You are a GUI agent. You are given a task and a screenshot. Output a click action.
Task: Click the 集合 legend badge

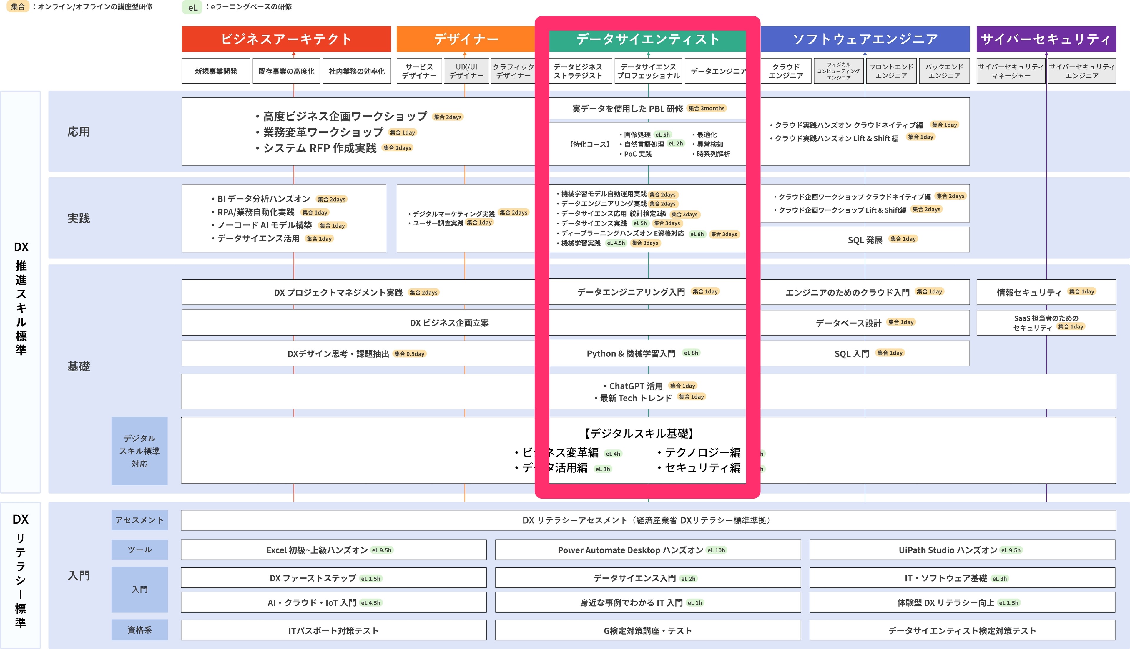click(x=17, y=7)
